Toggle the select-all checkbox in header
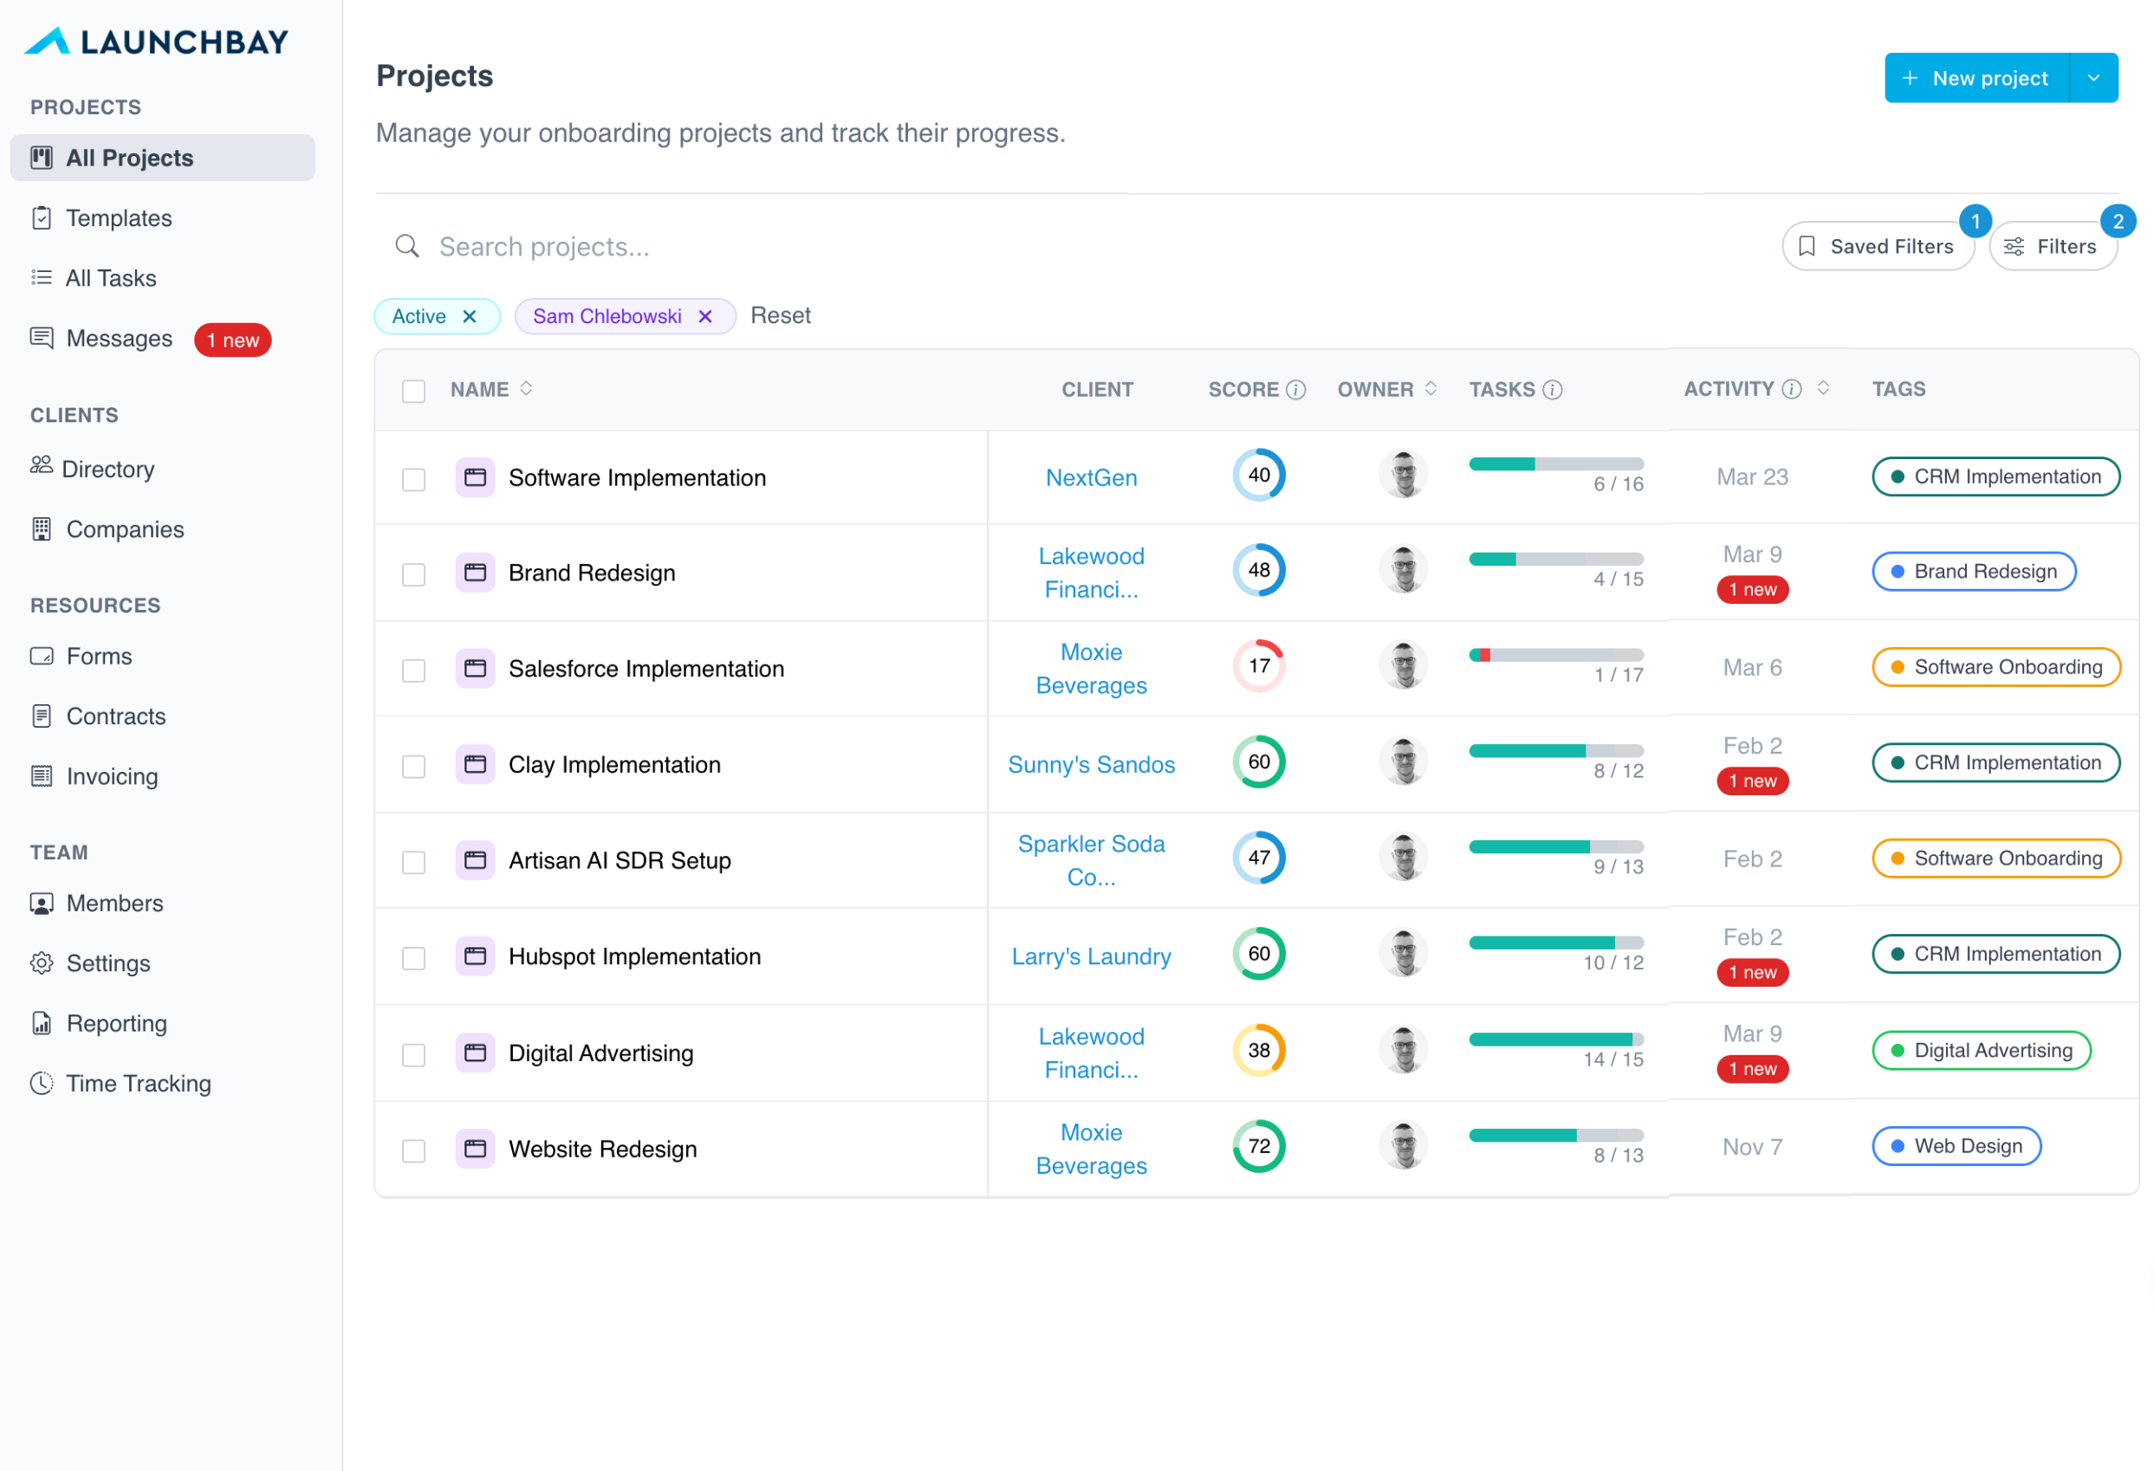 [x=413, y=392]
